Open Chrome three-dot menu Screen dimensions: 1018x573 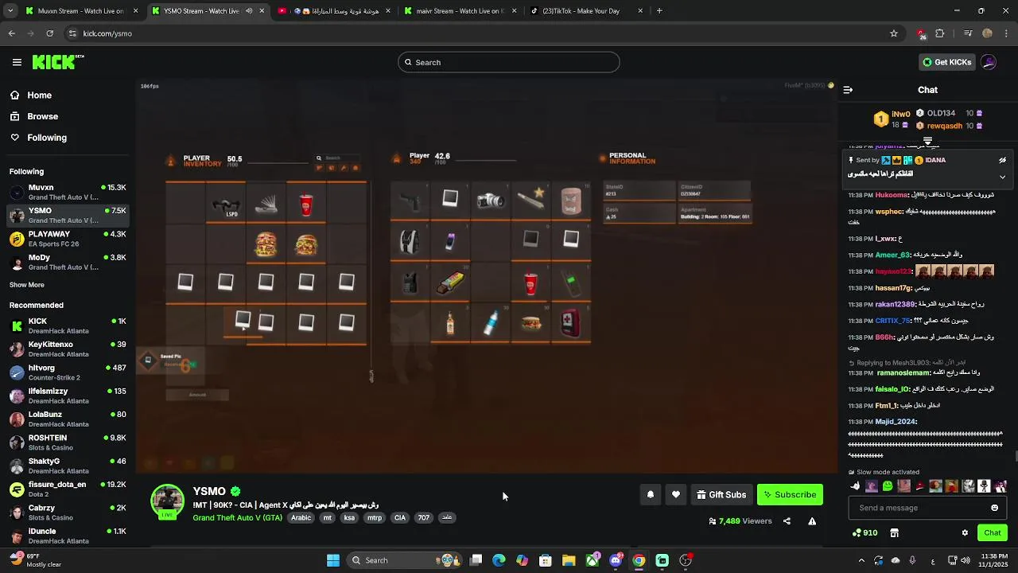[1006, 33]
